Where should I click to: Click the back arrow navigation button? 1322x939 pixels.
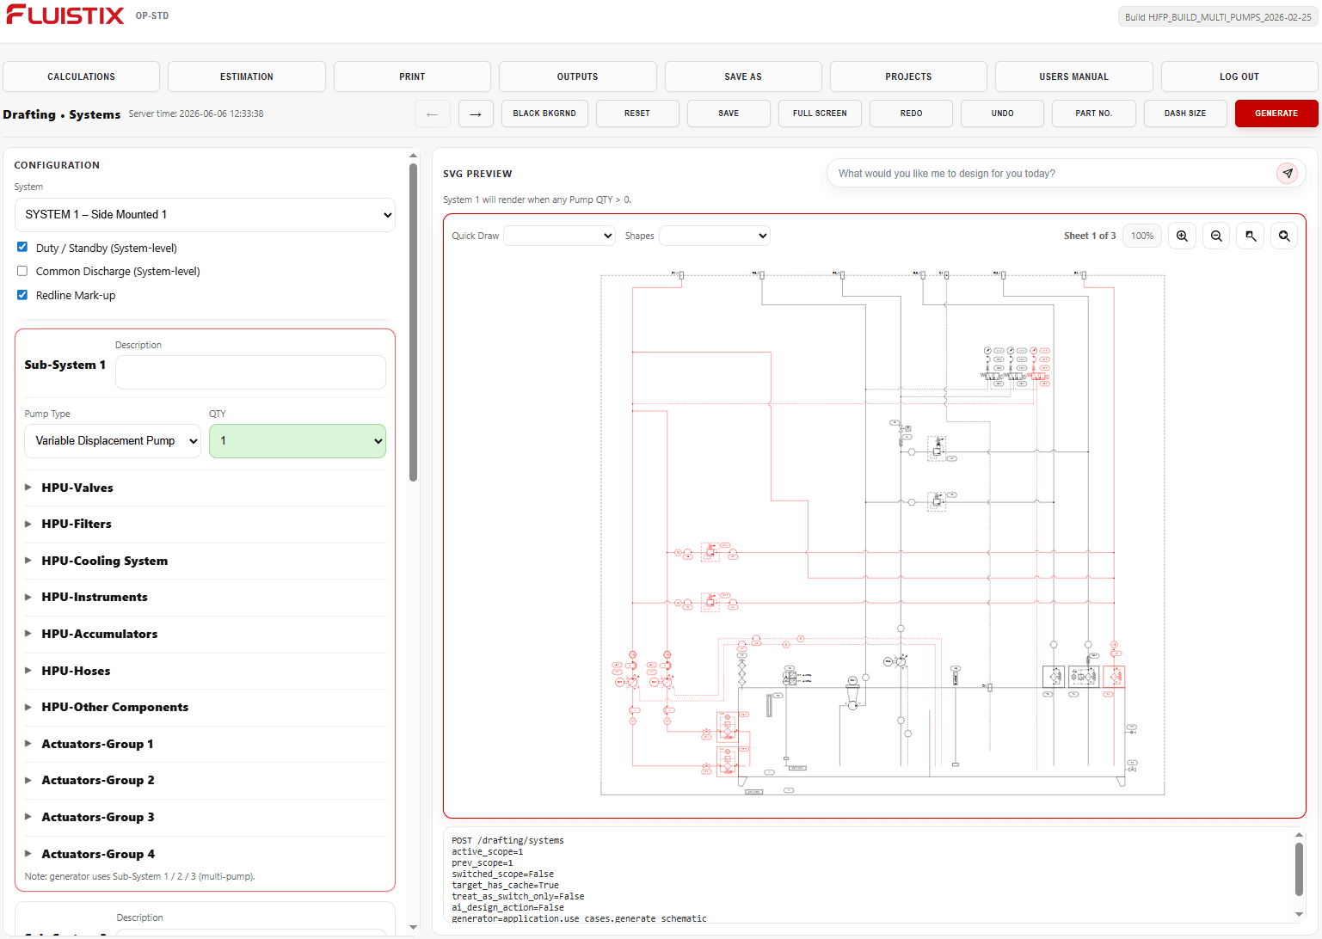point(432,114)
